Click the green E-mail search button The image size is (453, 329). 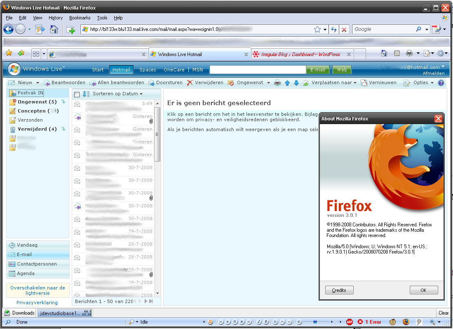[317, 70]
